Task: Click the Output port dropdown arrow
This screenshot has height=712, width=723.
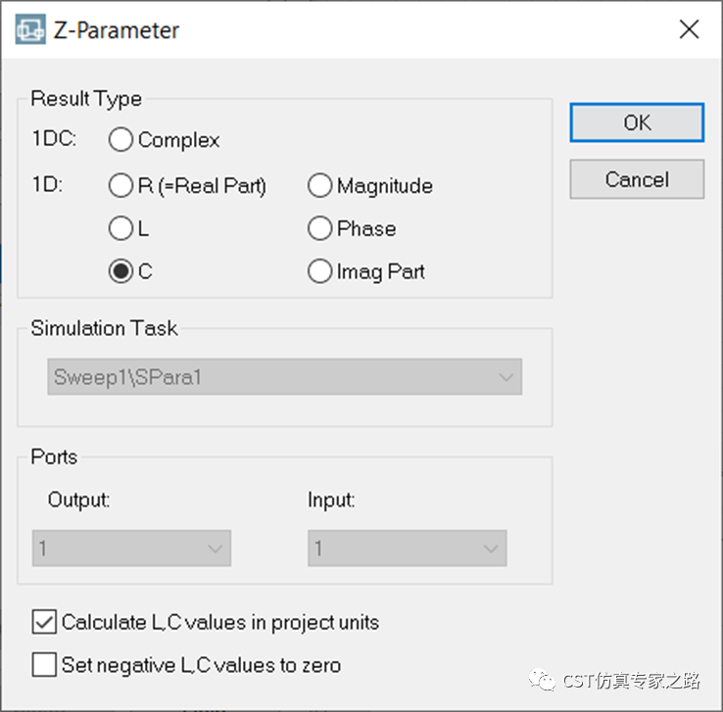Action: (216, 548)
